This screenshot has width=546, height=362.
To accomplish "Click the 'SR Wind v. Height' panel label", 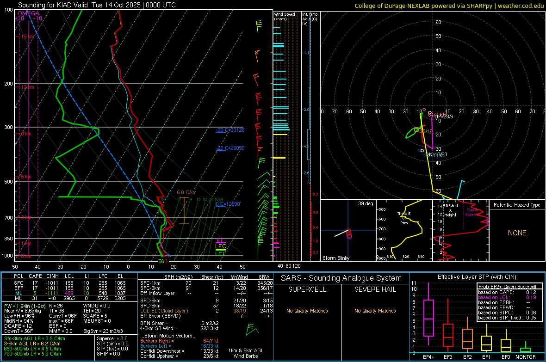I will click(451, 210).
